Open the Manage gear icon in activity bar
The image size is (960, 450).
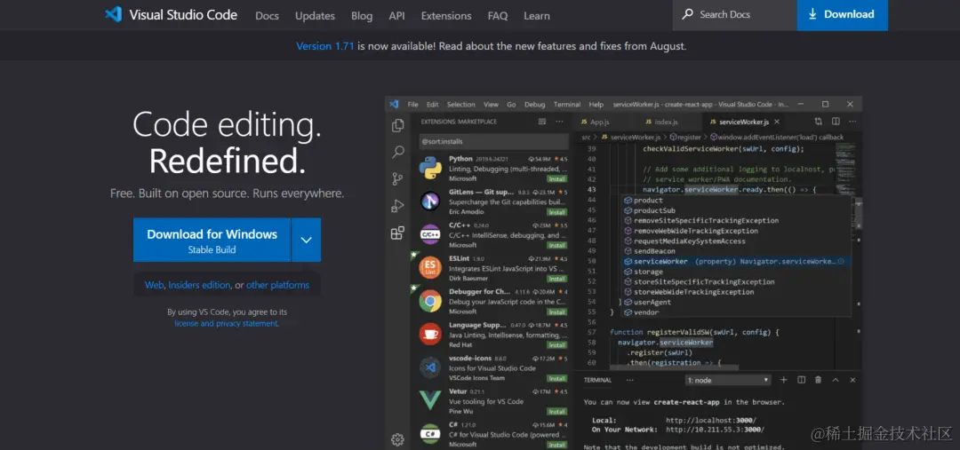[x=398, y=439]
